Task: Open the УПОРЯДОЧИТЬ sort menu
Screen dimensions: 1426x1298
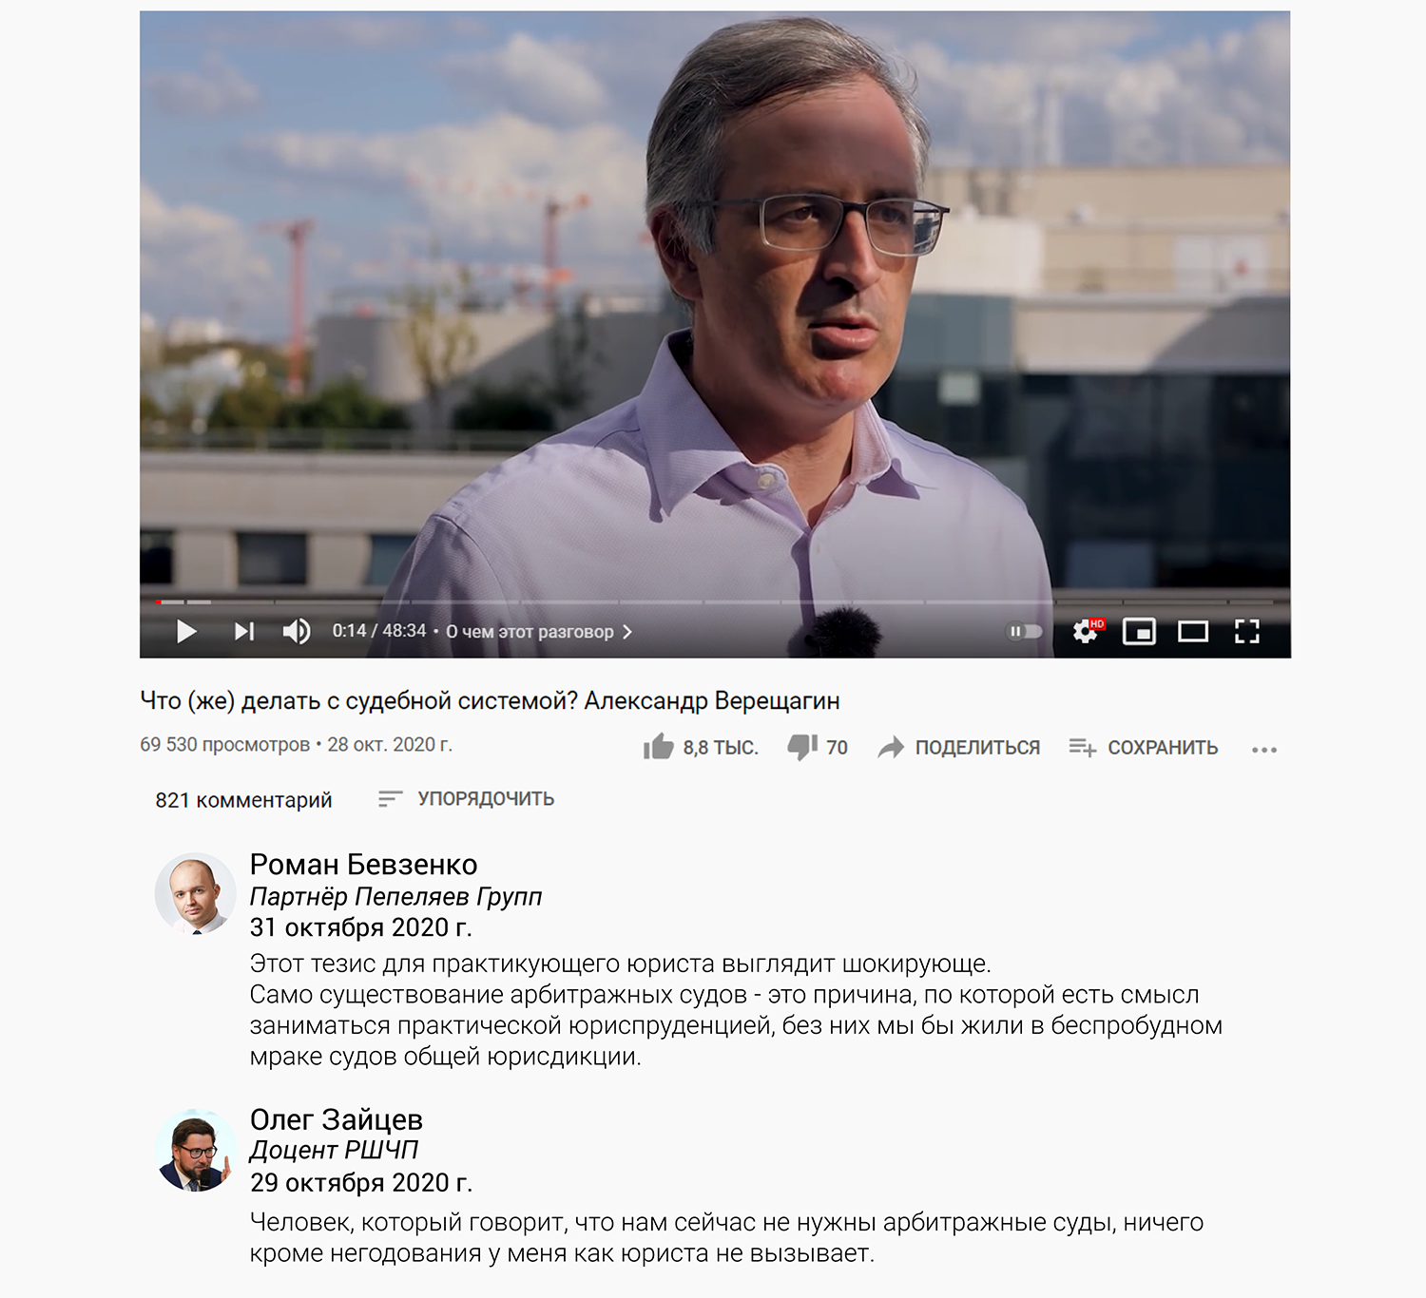Action: coord(466,799)
